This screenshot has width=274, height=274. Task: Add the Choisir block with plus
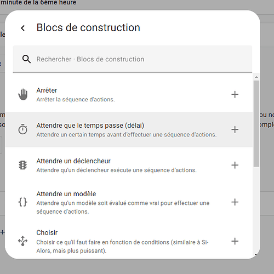tap(235, 241)
